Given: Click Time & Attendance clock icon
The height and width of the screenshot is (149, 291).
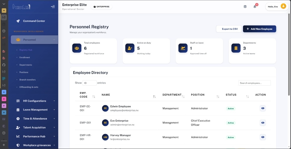Looking at the screenshot, I should 18,119.
